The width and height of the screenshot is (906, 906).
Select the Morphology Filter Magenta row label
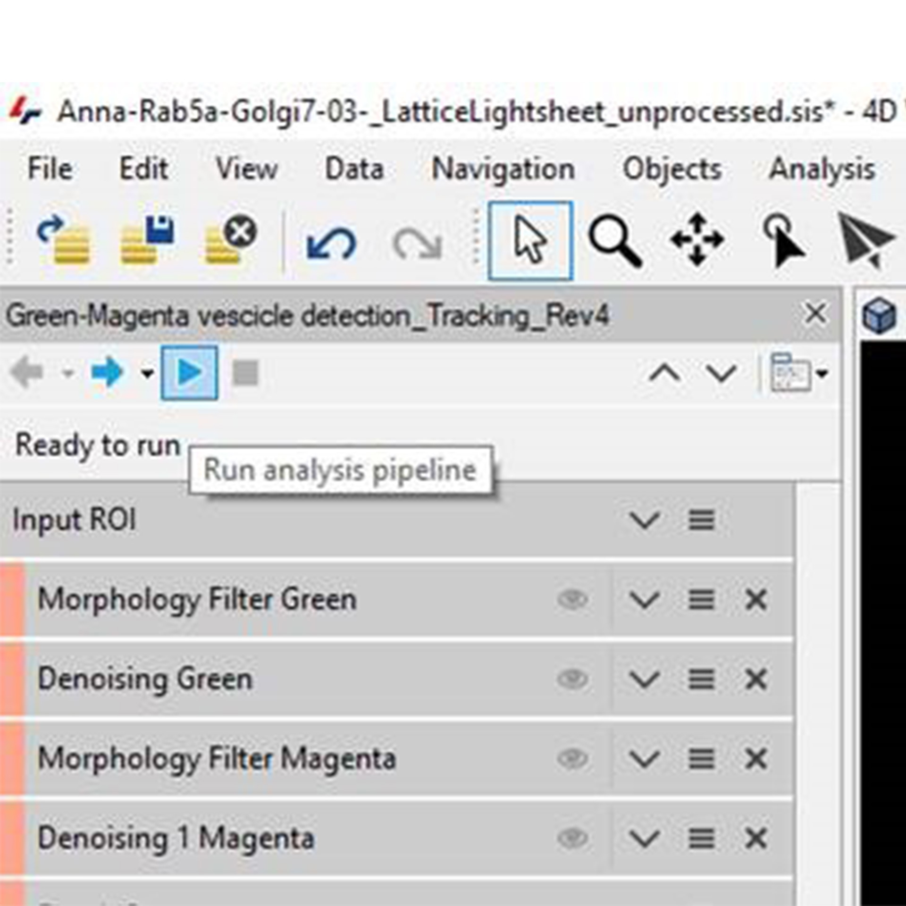(x=217, y=760)
